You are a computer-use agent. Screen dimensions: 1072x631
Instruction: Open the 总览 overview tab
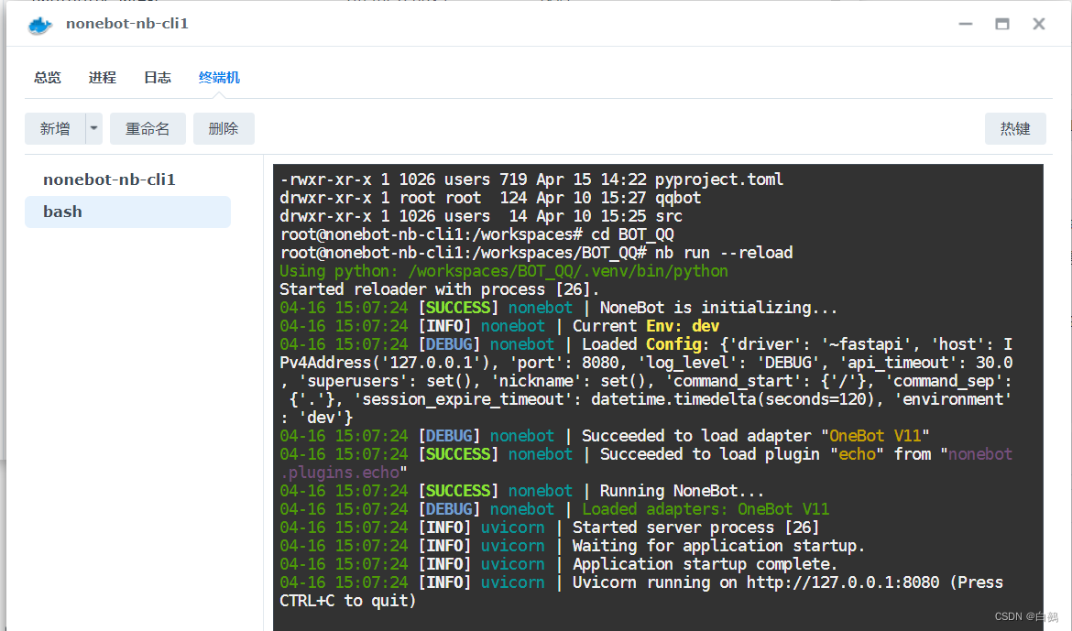47,77
